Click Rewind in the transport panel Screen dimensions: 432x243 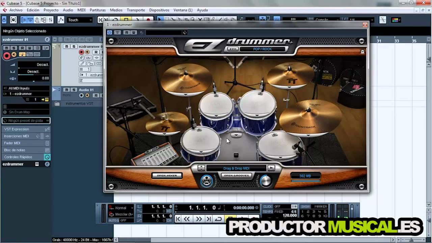point(187,219)
